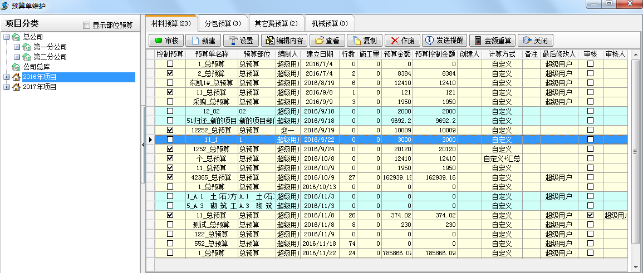Image resolution: width=643 pixels, height=273 pixels.
Task: Expand the 2017年项目 tree node
Action: (6, 87)
